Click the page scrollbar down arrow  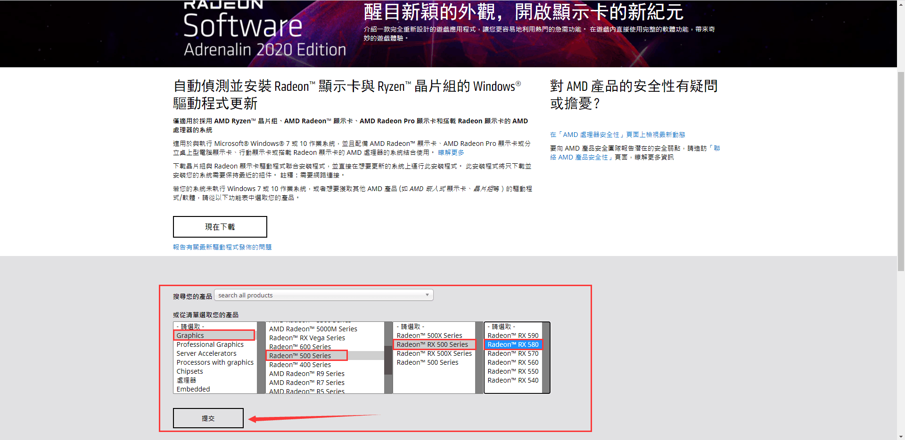(901, 436)
